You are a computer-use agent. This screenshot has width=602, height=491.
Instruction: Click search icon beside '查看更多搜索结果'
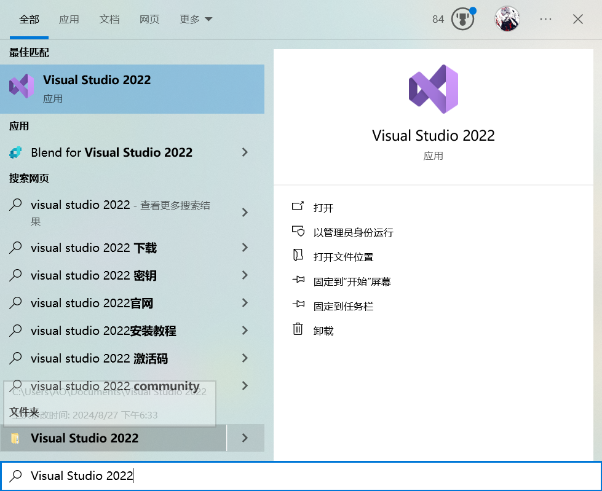[x=15, y=205]
